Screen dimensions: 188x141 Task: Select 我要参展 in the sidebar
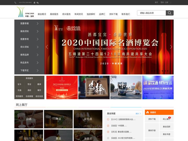coord(25,23)
